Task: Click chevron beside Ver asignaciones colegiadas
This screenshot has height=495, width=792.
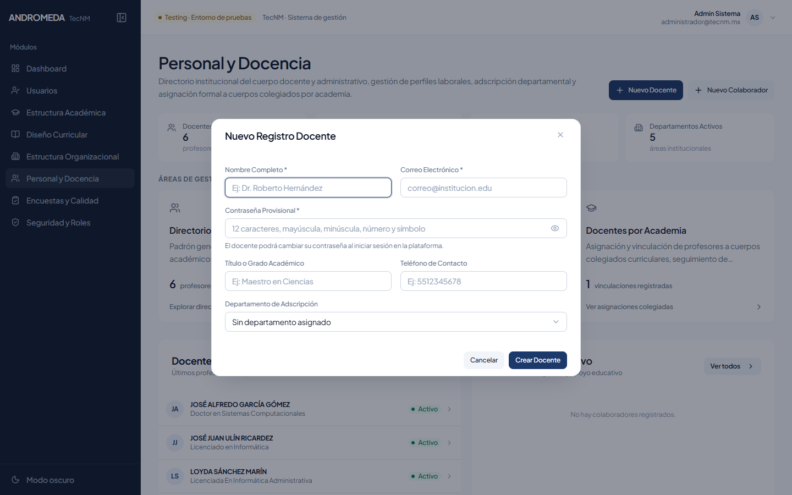Action: click(x=759, y=307)
